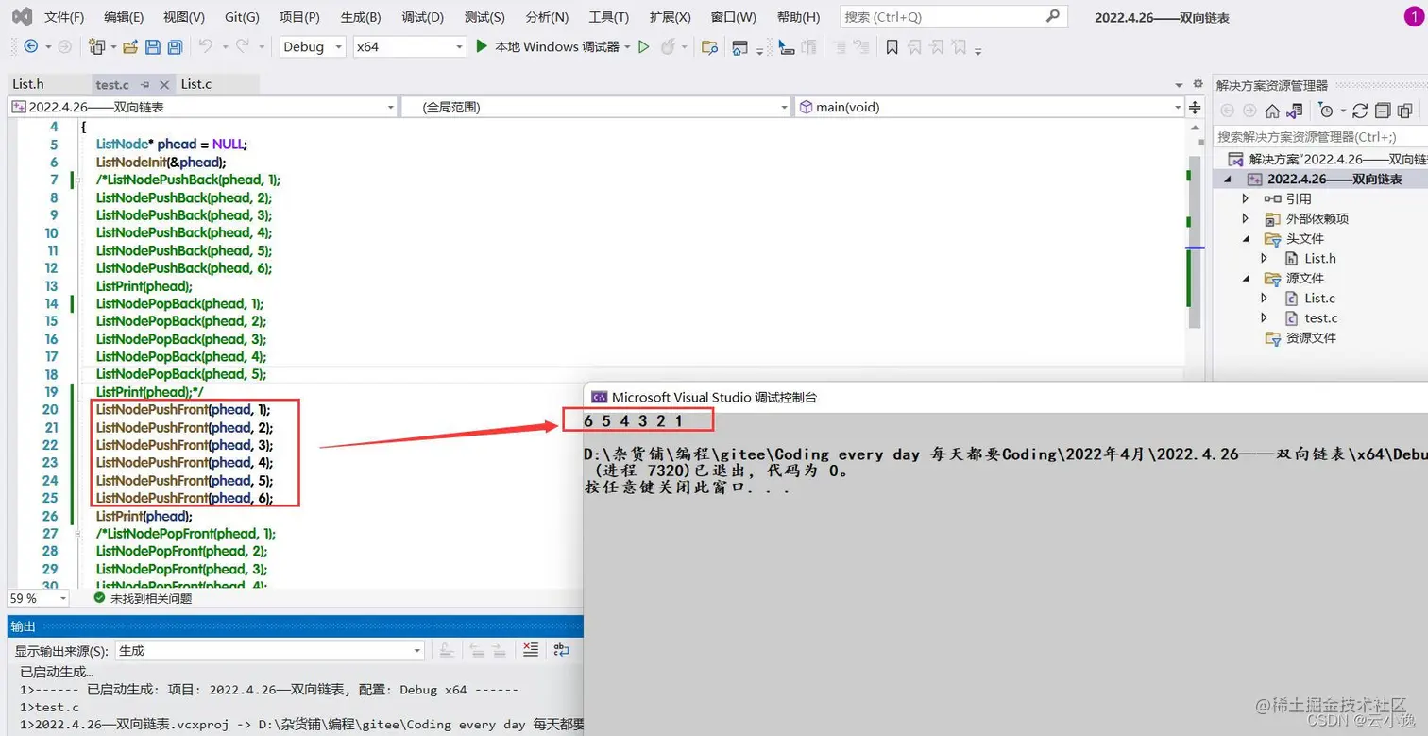Click the collapse all icon in Solution Explorer
The height and width of the screenshot is (736, 1428).
(1383, 111)
